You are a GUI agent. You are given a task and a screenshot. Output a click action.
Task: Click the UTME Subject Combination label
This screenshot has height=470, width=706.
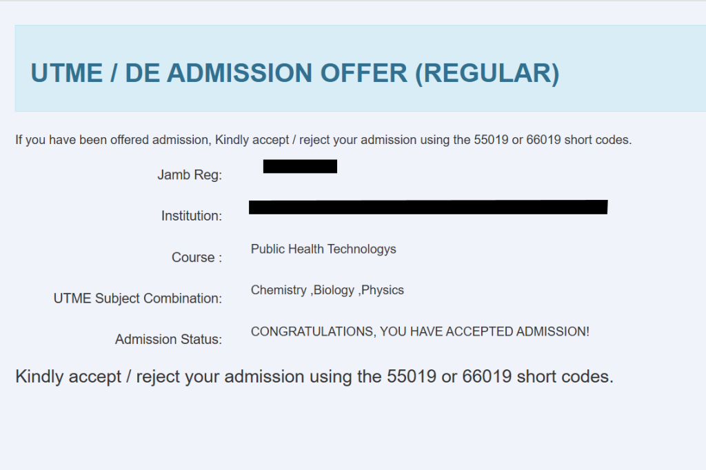[x=138, y=298]
